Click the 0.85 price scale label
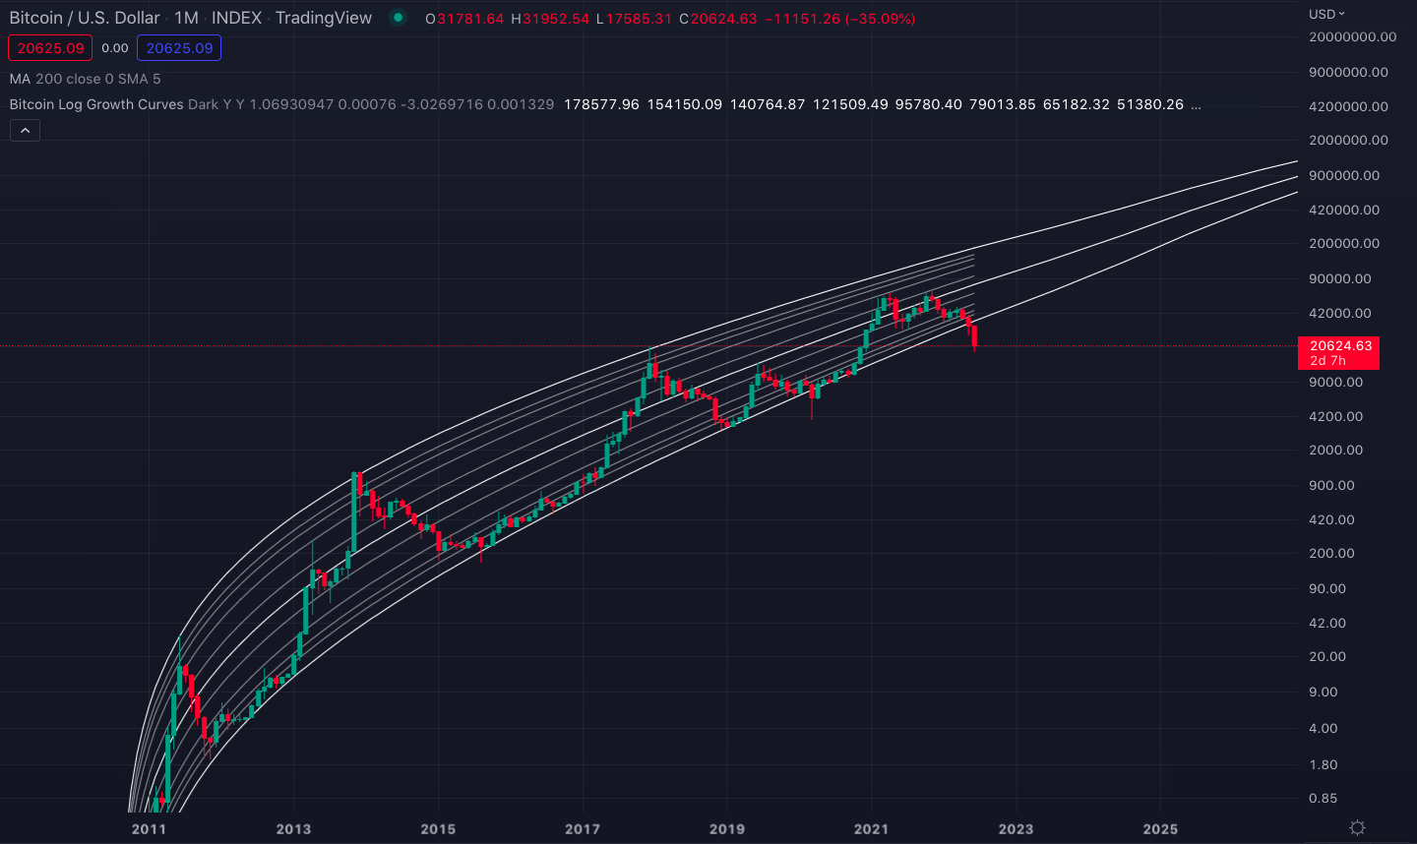The height and width of the screenshot is (844, 1417). [x=1323, y=798]
